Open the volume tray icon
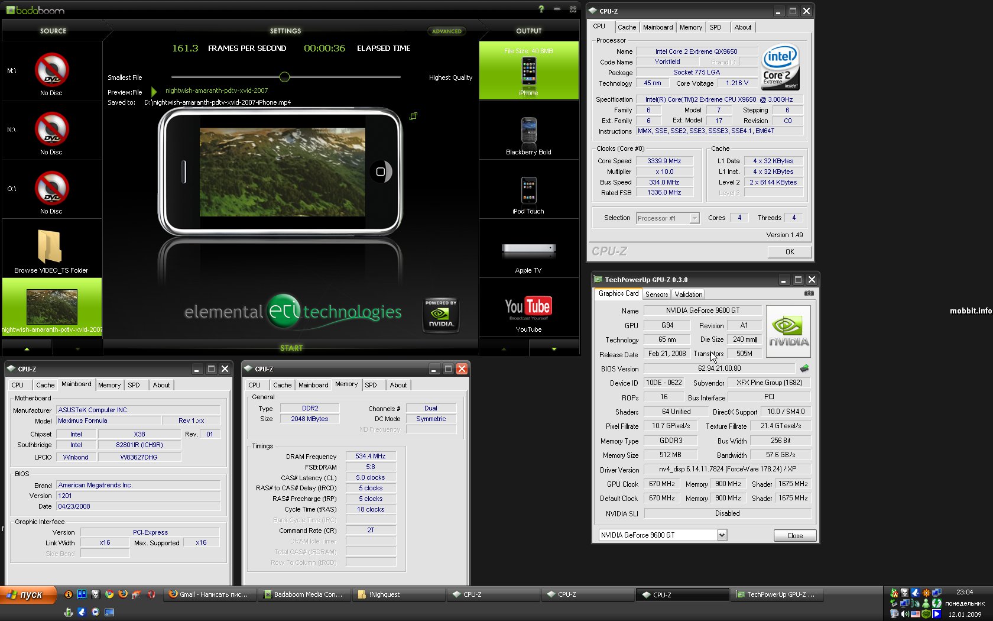This screenshot has height=621, width=993. [x=905, y=614]
